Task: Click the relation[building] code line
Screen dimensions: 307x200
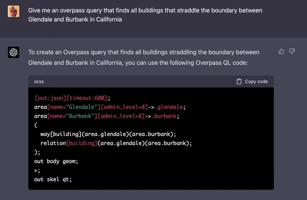Action: 116,143
